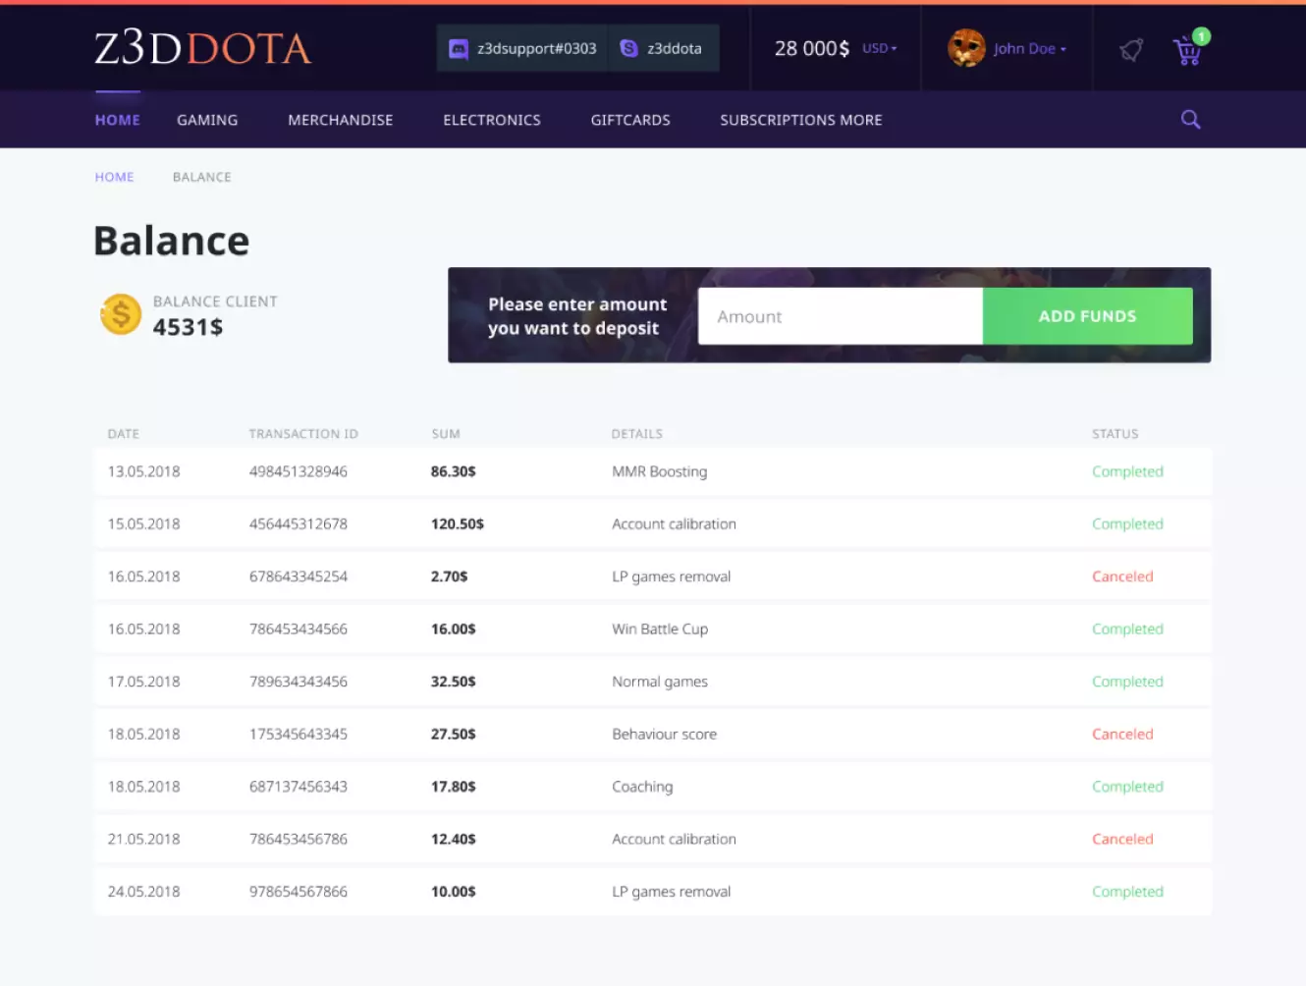
Task: Click the ADD FUNDS button
Action: pos(1087,315)
